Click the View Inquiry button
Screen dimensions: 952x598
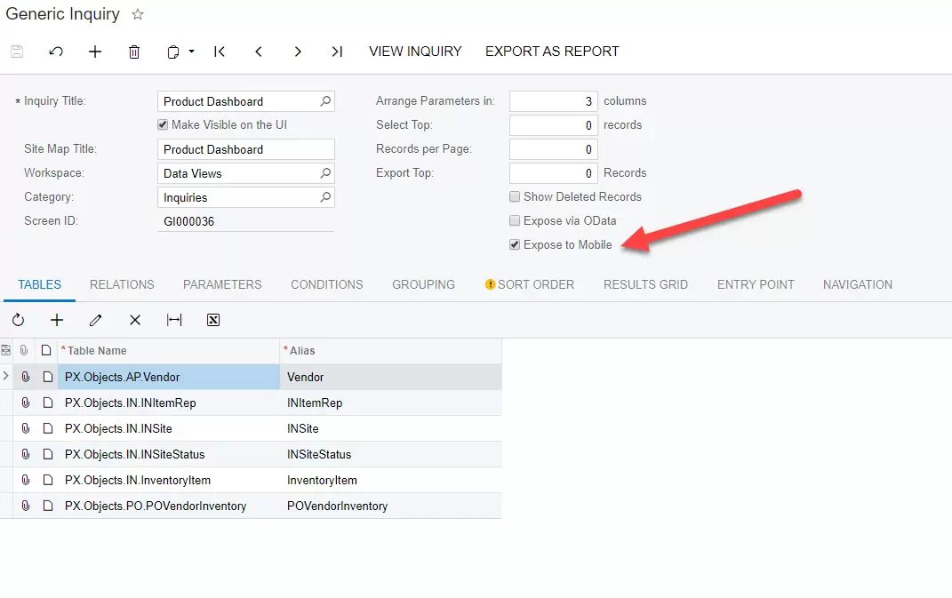click(x=415, y=52)
